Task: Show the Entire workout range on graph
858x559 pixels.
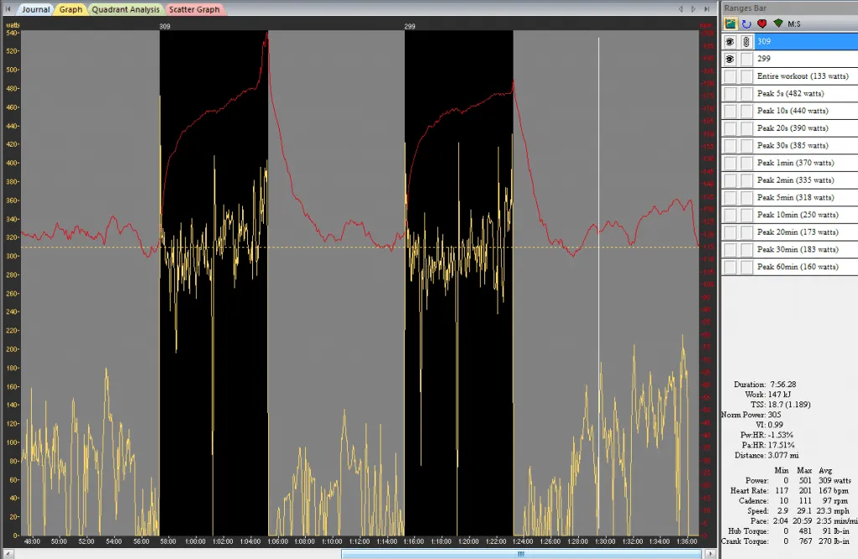Action: [730, 76]
